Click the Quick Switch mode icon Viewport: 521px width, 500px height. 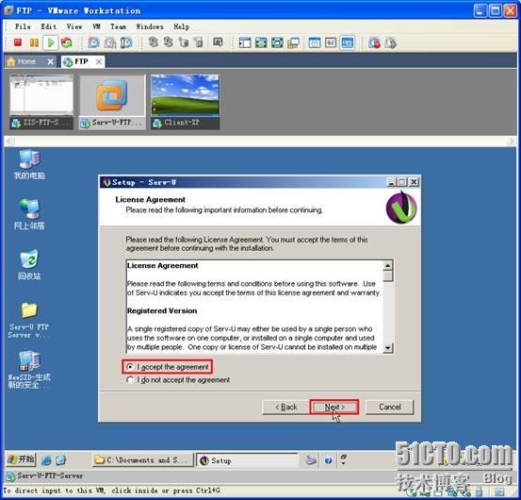click(x=277, y=42)
